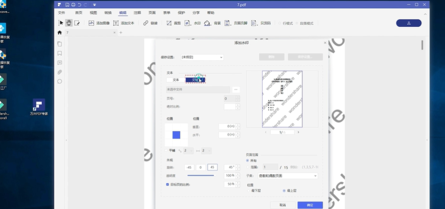The image size is (445, 209).
Task: Collapse the ribbon with top-right chevron
Action: click(425, 14)
